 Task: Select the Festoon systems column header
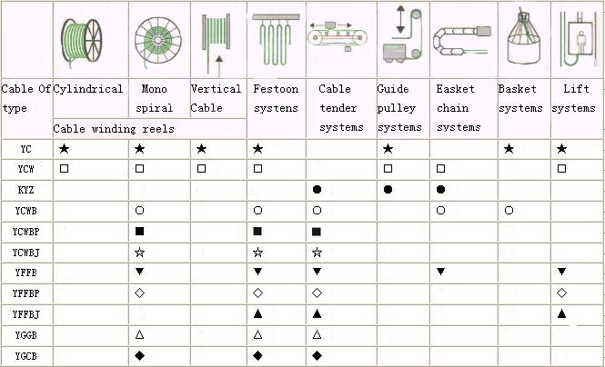[x=276, y=99]
